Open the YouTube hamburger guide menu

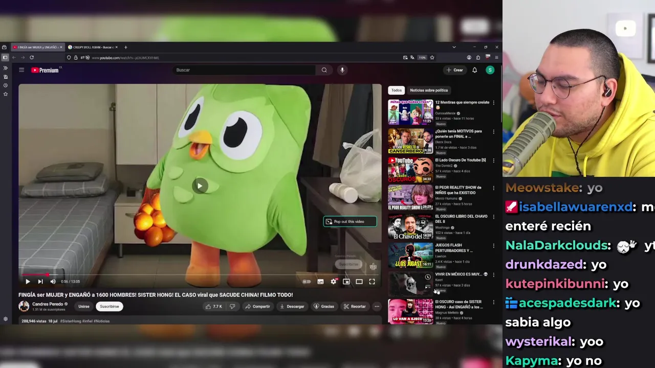click(x=21, y=70)
